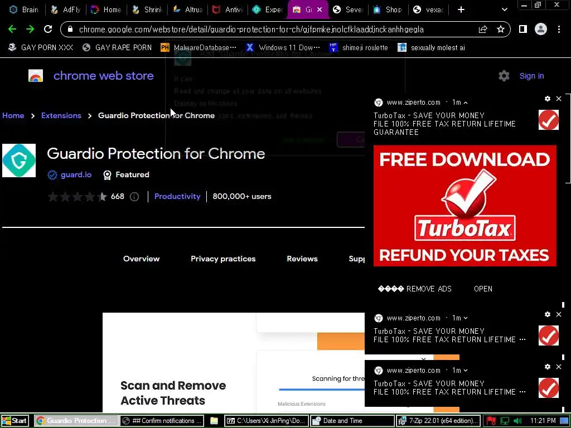Open Confirm notifications taskbar window
Screen dimensions: 571x428
[162, 421]
